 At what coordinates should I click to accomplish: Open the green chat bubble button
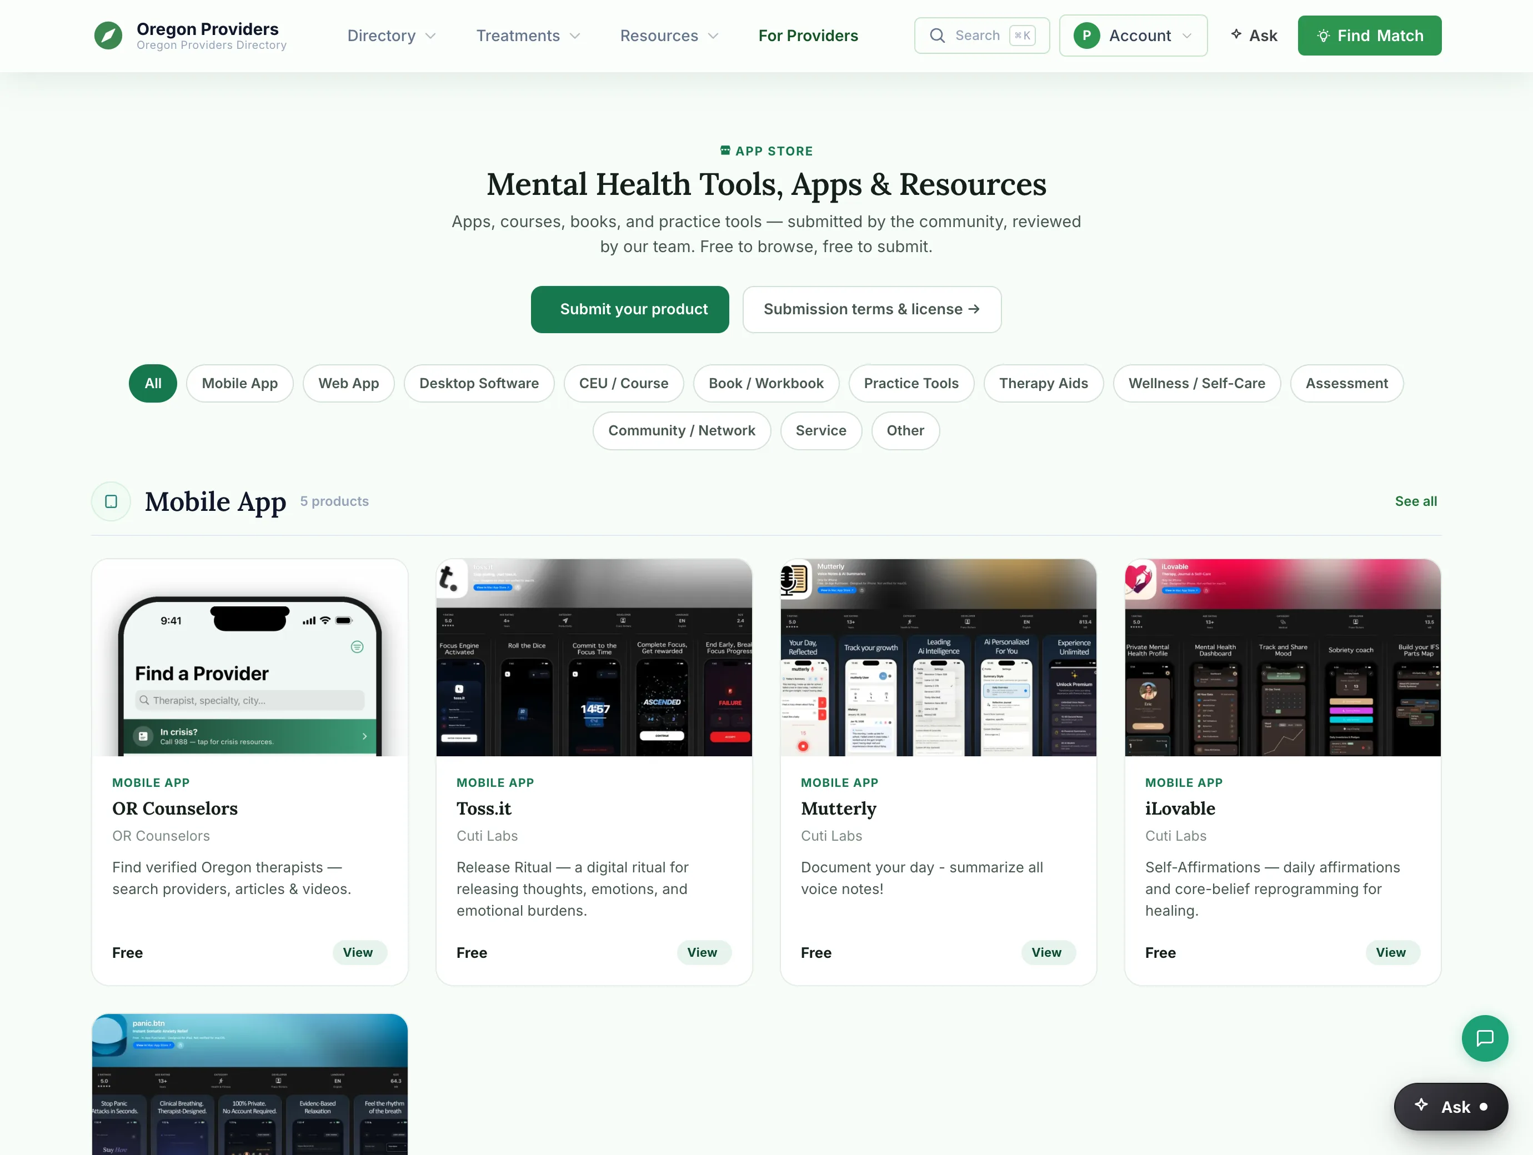pyautogui.click(x=1485, y=1038)
